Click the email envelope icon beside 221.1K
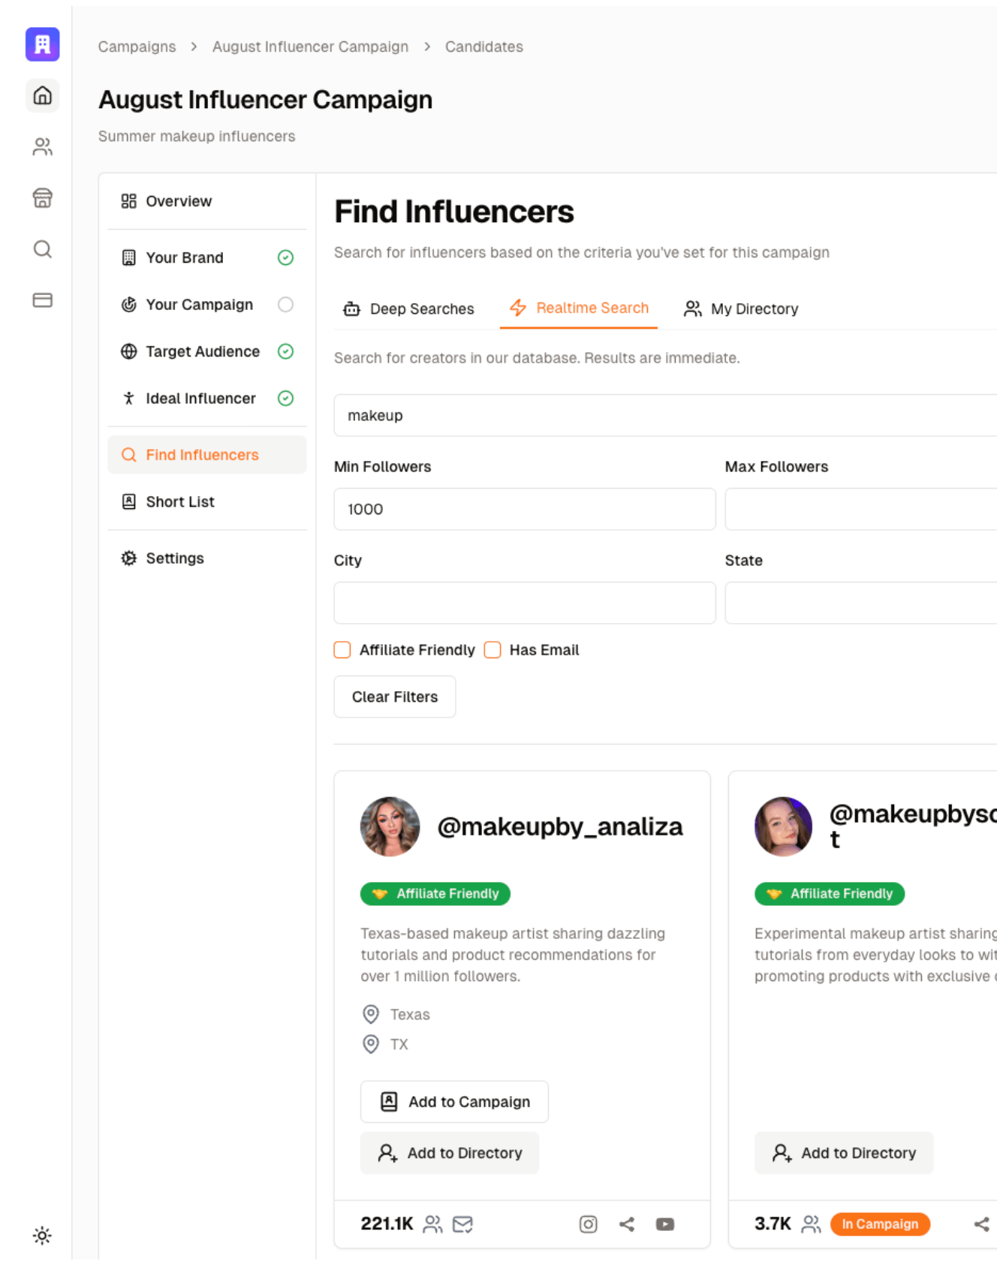The width and height of the screenshot is (997, 1264). pos(463,1224)
